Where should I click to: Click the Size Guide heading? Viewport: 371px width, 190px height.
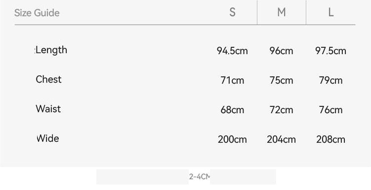[x=37, y=13]
